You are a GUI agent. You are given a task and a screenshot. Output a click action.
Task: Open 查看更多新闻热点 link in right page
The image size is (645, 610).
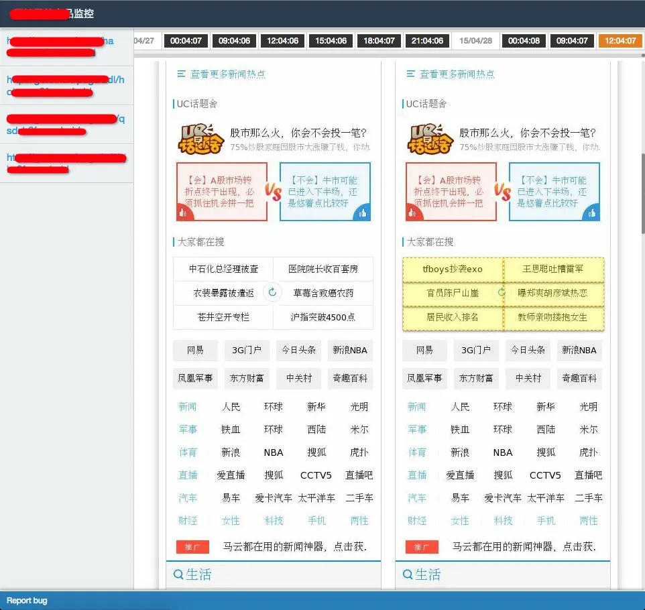coord(457,74)
